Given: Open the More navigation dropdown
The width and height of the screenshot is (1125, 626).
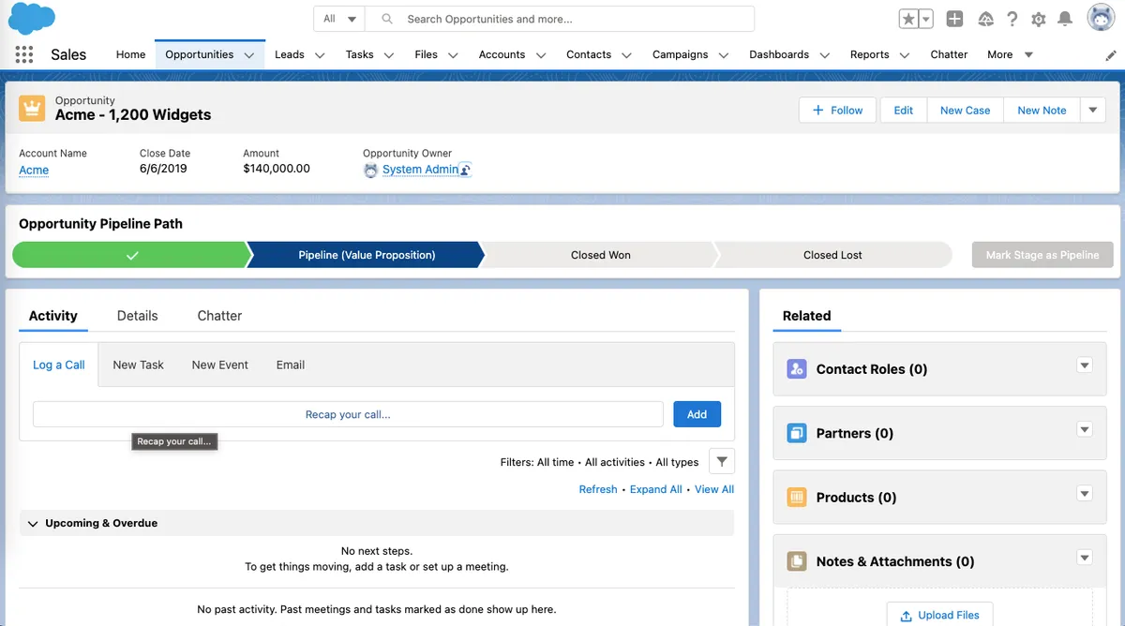Looking at the screenshot, I should (1010, 54).
